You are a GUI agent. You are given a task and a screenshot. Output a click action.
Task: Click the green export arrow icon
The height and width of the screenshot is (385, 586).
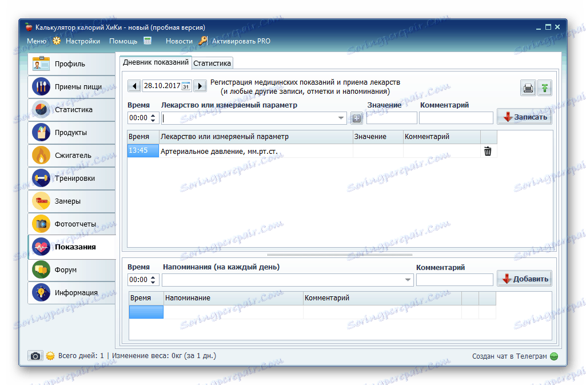544,88
